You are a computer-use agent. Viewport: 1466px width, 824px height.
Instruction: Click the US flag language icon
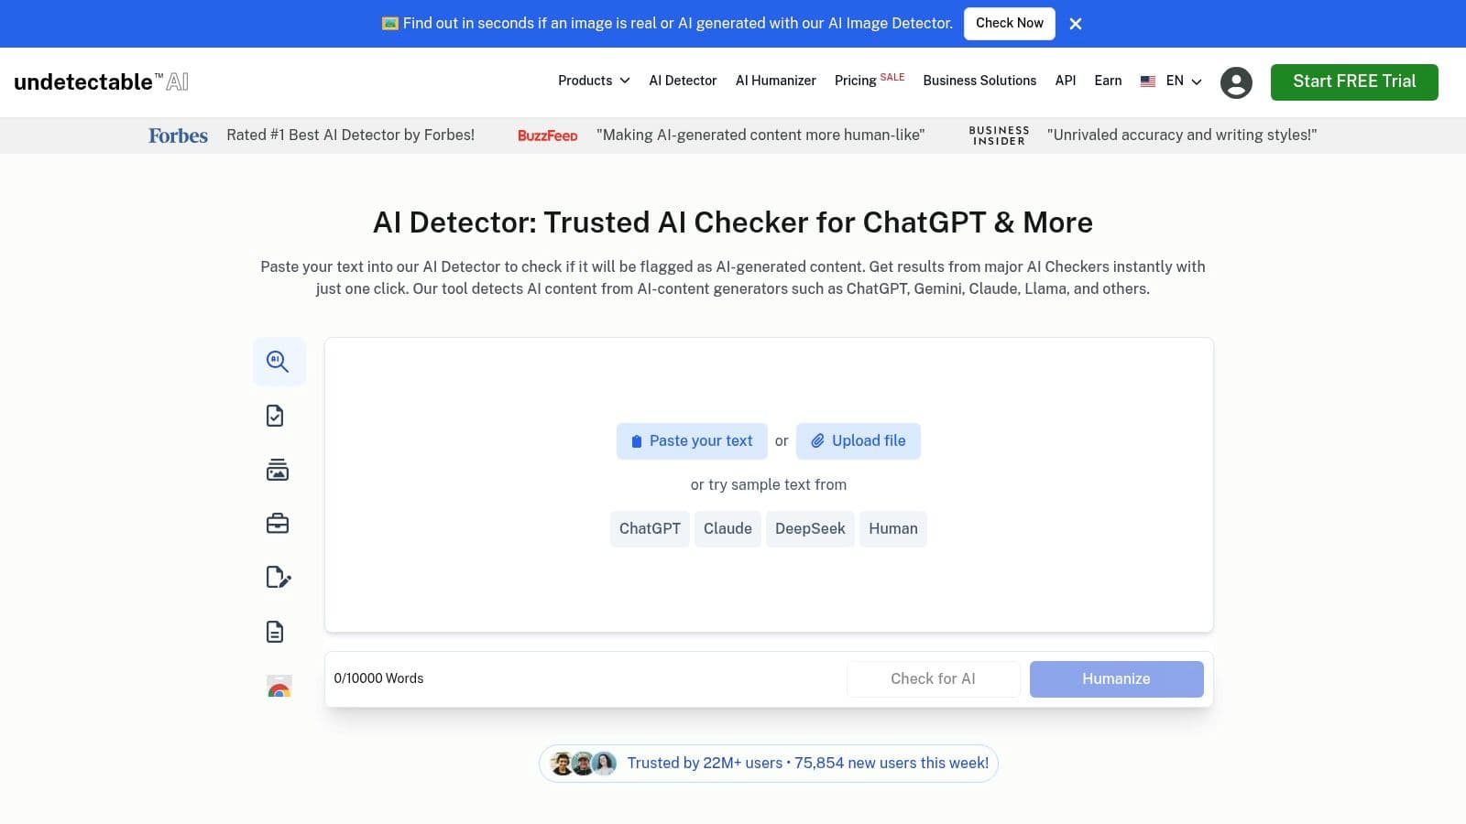tap(1148, 81)
